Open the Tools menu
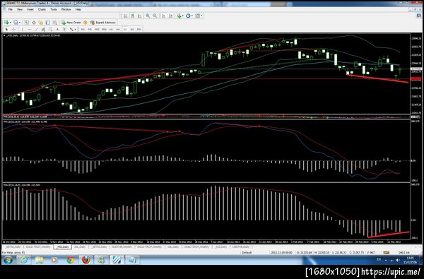 (x=54, y=9)
